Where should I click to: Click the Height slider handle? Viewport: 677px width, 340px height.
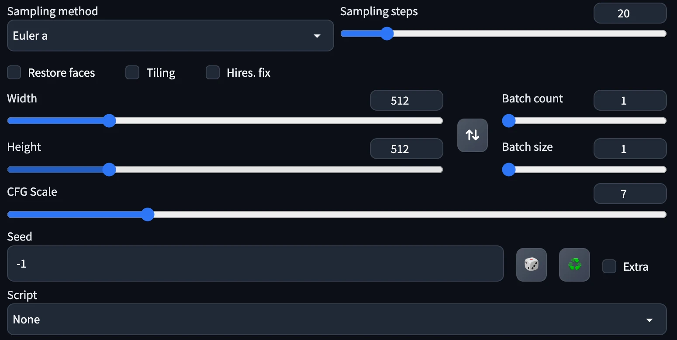point(109,169)
